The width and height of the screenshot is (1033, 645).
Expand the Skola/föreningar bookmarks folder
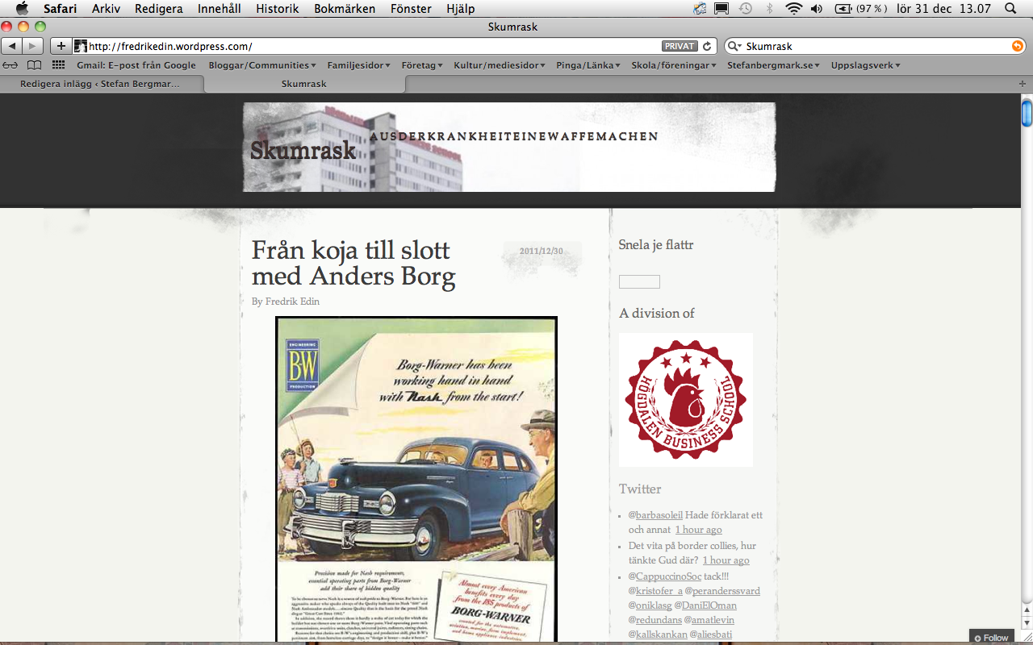[673, 65]
